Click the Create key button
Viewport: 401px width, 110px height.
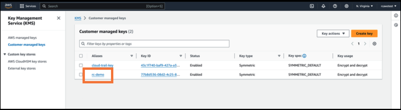(364, 34)
